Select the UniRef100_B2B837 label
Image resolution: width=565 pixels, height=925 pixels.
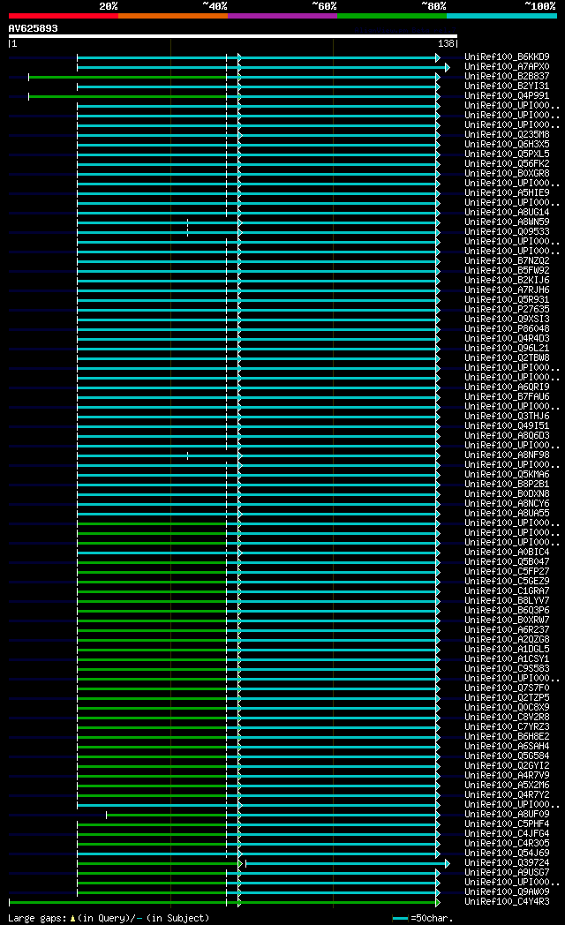(507, 76)
